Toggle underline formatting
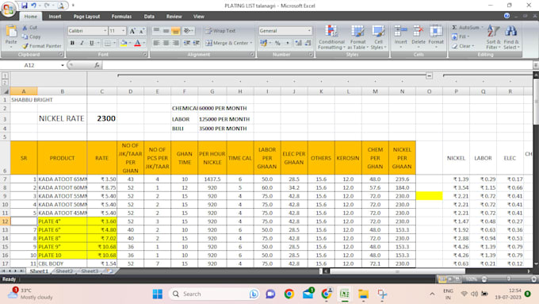 pos(91,43)
